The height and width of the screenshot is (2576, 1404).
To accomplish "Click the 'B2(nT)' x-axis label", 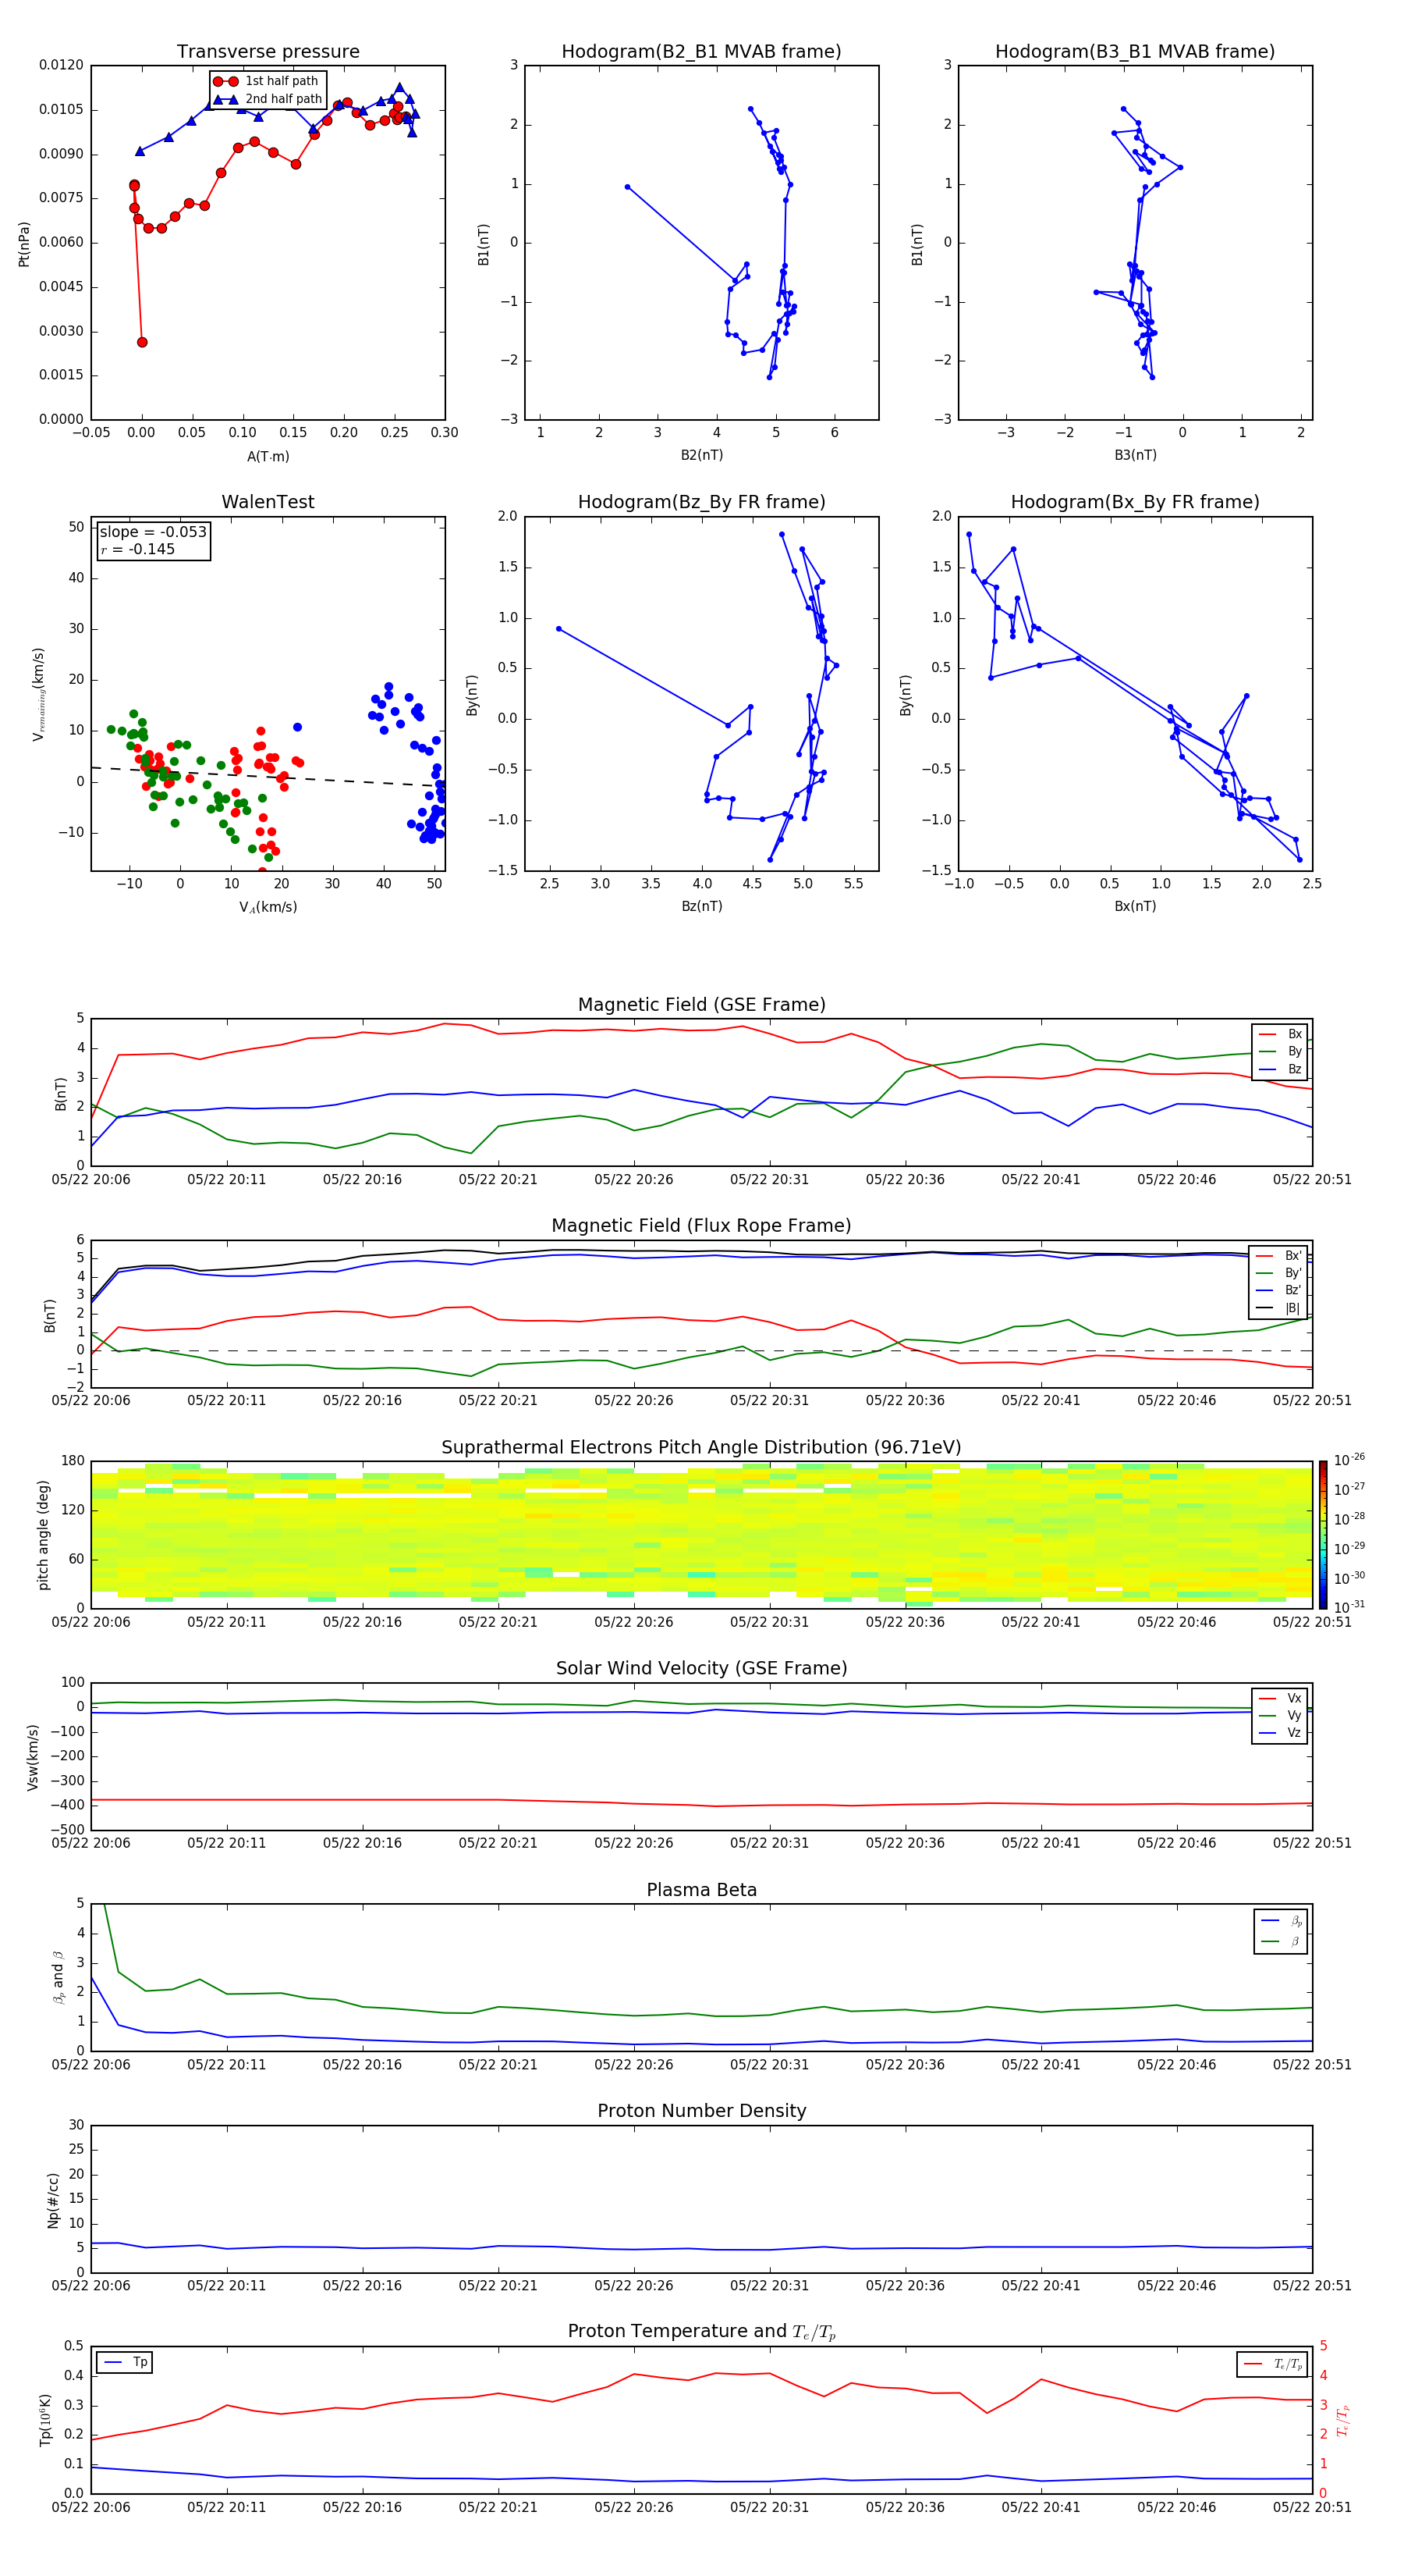I will coord(701,455).
